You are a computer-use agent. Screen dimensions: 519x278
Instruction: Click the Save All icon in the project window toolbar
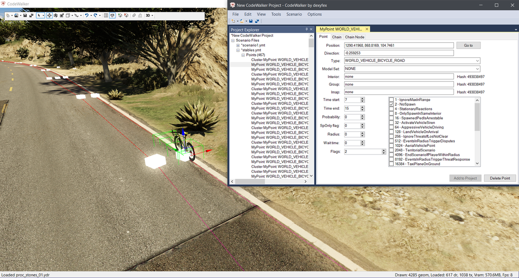point(257,21)
